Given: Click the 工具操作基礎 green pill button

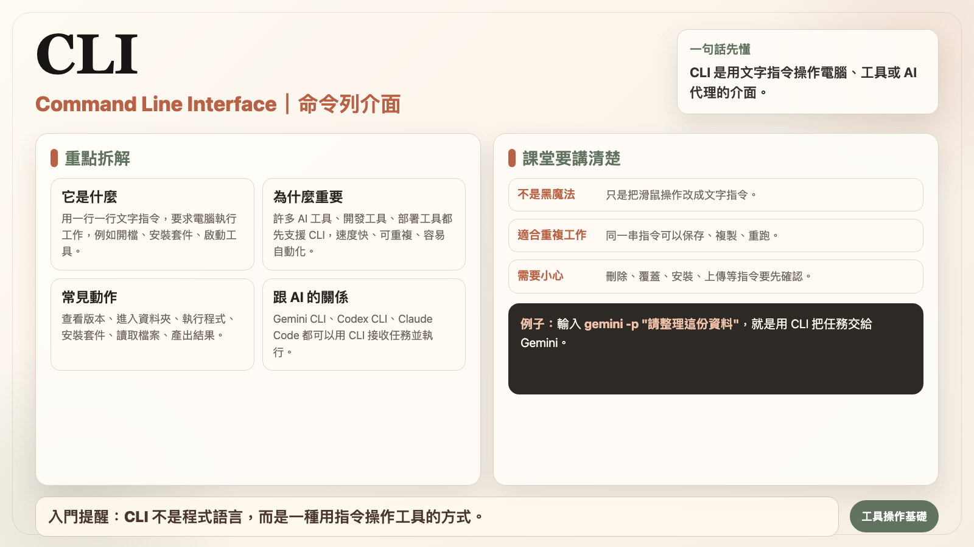Looking at the screenshot, I should tap(894, 517).
